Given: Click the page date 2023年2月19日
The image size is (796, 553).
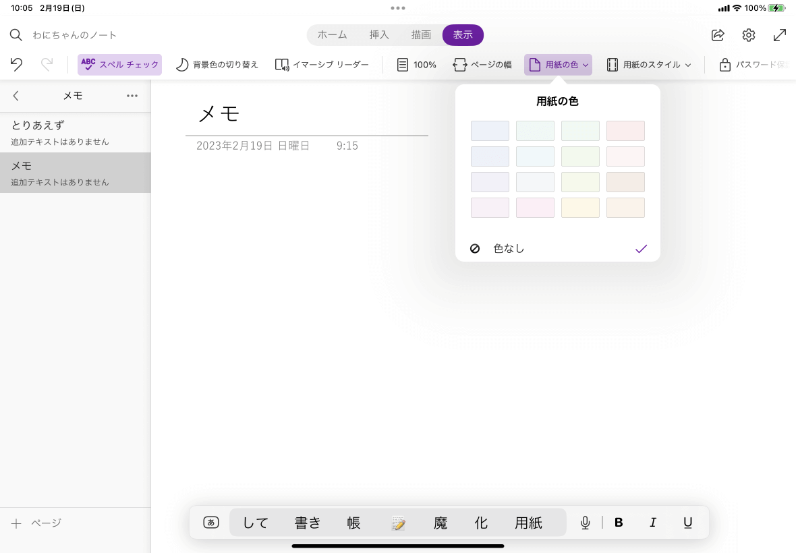Looking at the screenshot, I should pyautogui.click(x=253, y=146).
